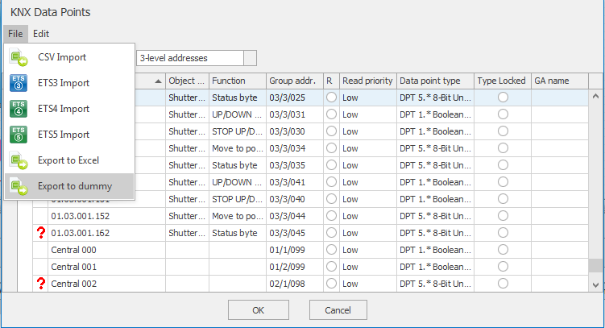The image size is (605, 328).
Task: Click the CSV Import icon
Action: pyautogui.click(x=19, y=57)
